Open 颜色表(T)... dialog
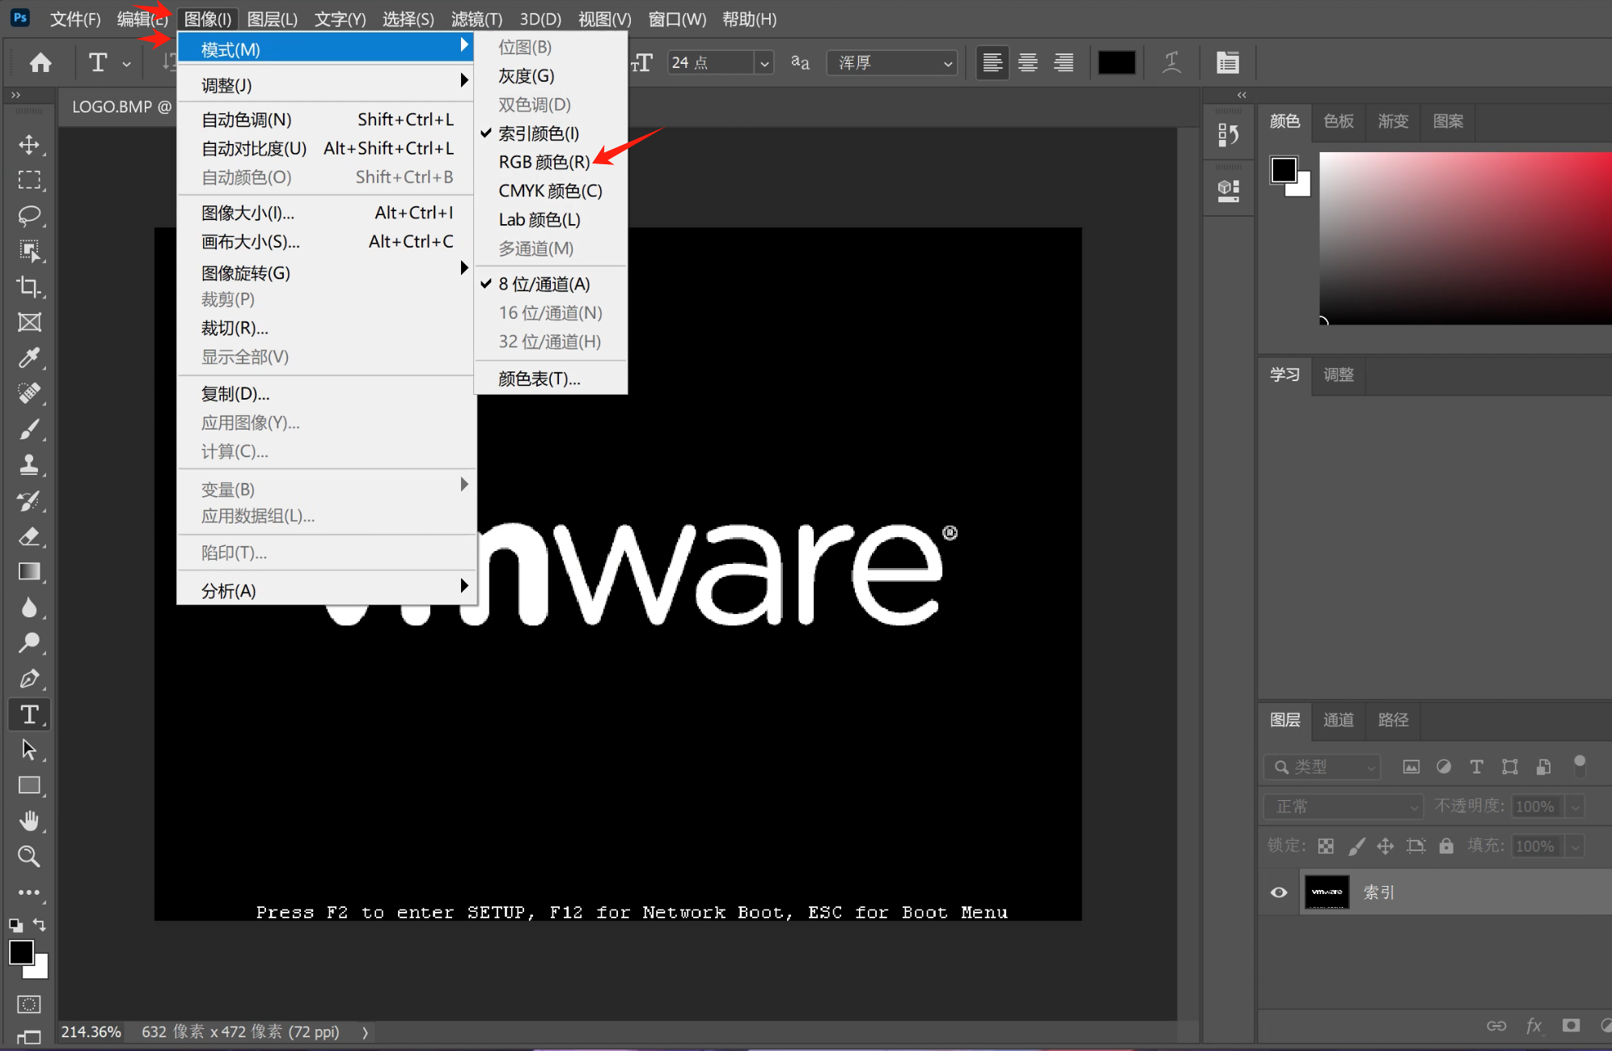 click(539, 379)
